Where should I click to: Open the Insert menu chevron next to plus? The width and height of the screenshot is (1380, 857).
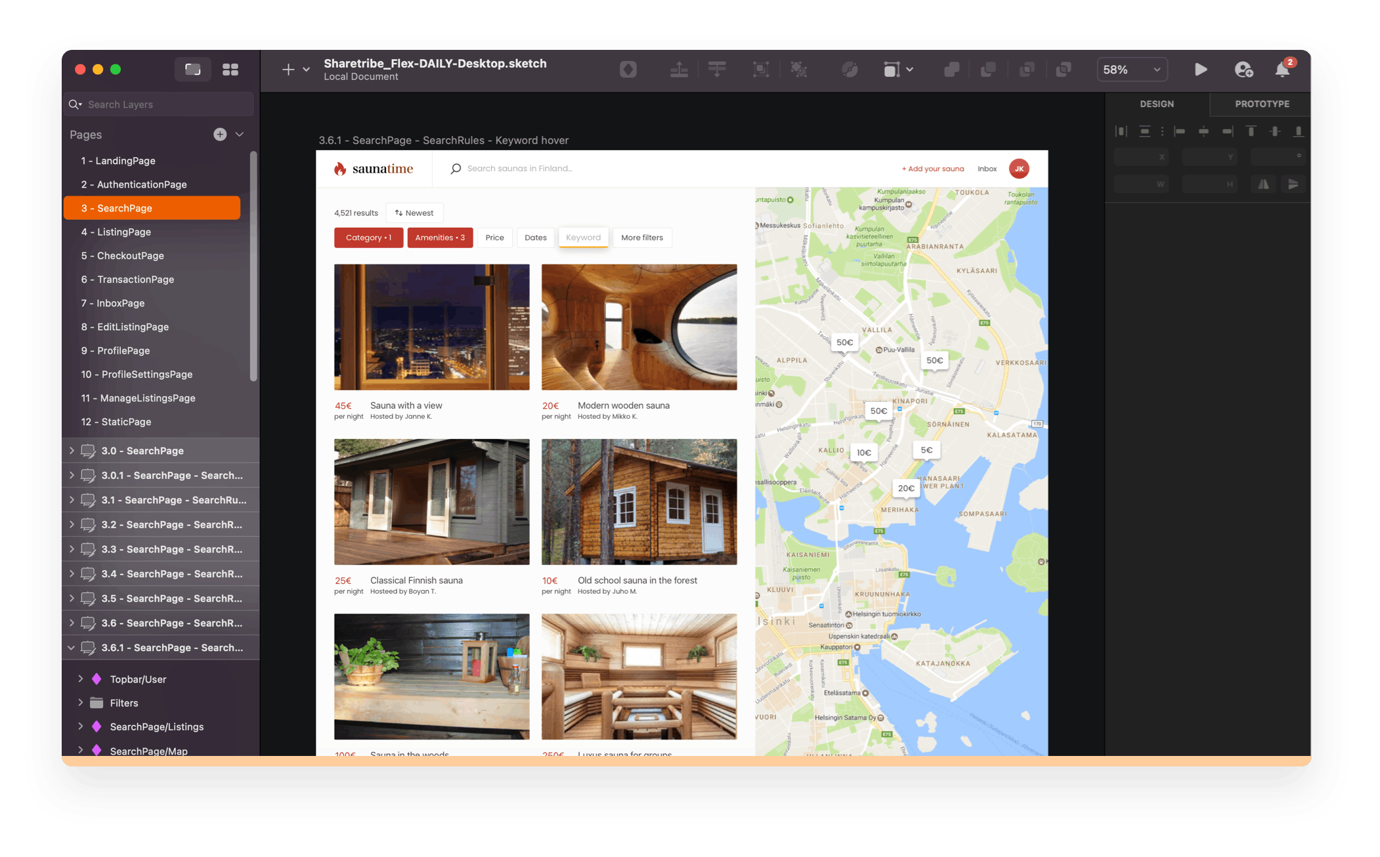[x=306, y=69]
